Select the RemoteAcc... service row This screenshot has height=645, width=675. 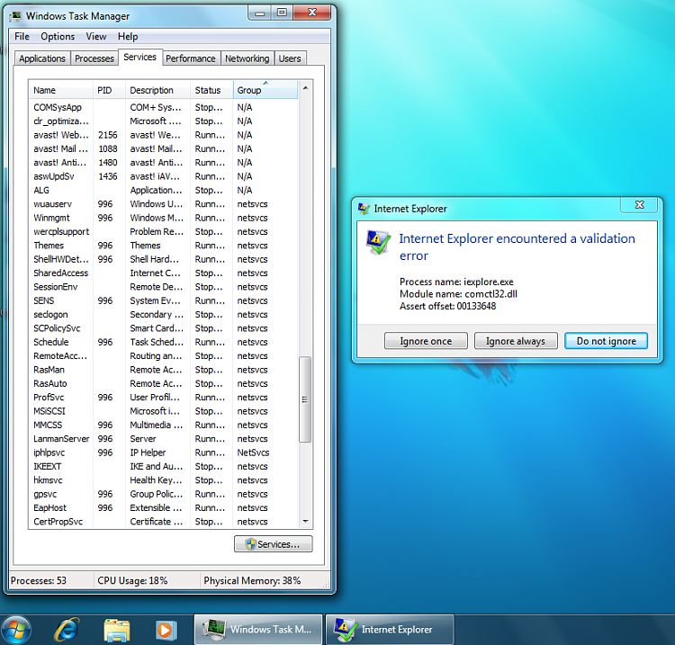tap(164, 356)
